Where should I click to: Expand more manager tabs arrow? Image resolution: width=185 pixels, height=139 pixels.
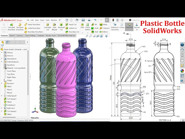coord(27,42)
